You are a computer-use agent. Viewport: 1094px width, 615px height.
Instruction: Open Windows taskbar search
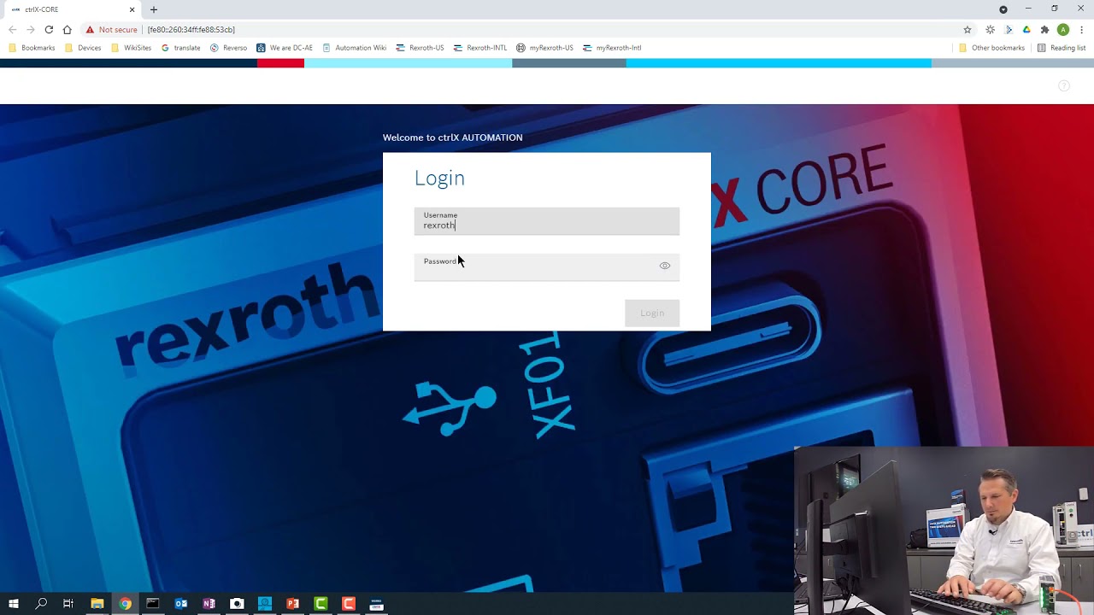pyautogui.click(x=41, y=604)
